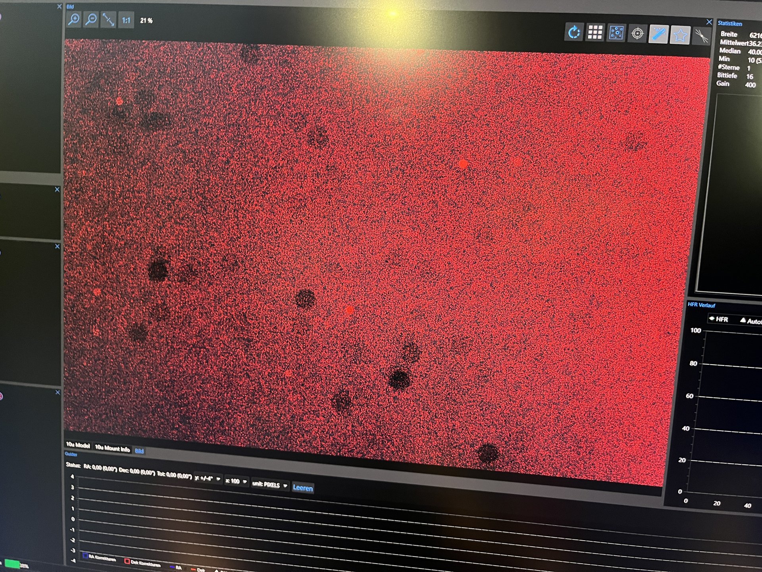The image size is (762, 572).
Task: Click the Leeren button
Action: [x=303, y=488]
